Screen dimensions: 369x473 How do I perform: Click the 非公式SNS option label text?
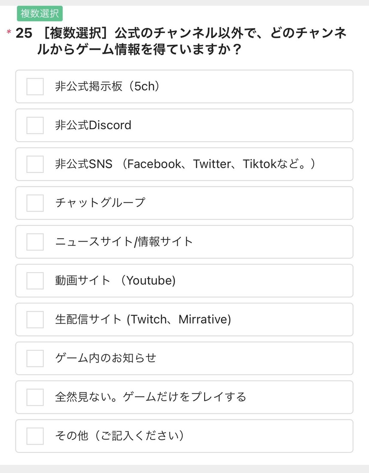tap(185, 164)
